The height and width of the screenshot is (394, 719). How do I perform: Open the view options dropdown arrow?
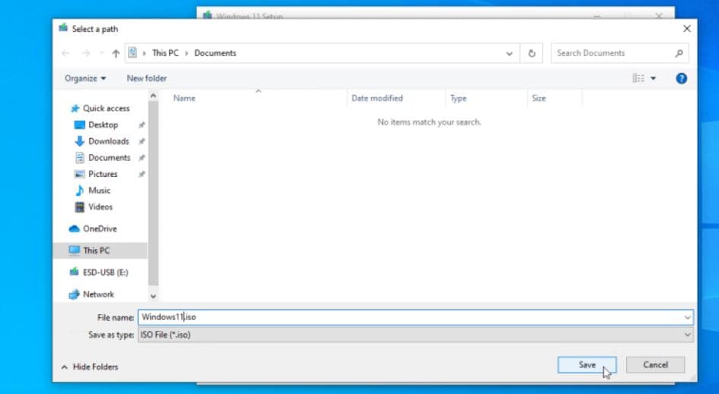[653, 78]
